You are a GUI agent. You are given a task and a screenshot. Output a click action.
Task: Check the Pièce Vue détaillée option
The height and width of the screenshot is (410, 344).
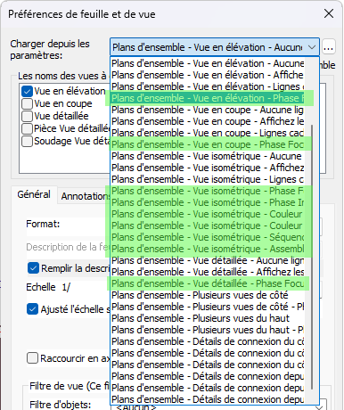[27, 128]
